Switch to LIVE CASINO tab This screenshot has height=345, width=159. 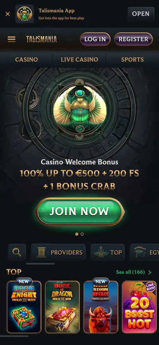(x=79, y=59)
